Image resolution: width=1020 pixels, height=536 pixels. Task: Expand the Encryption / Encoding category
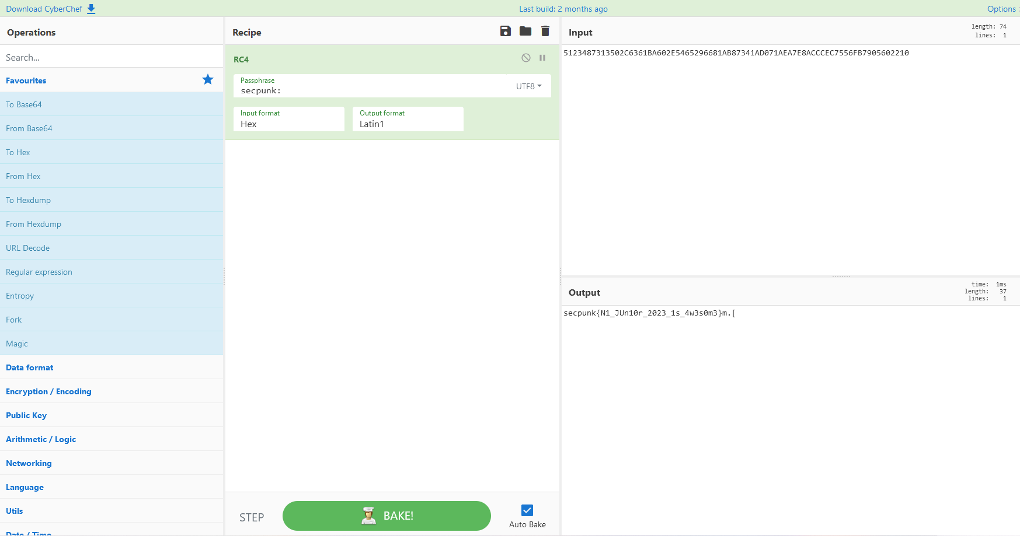point(48,391)
